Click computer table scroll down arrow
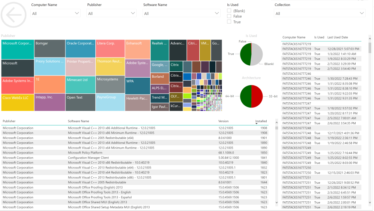This screenshot has height=211, width=374. click(370, 203)
